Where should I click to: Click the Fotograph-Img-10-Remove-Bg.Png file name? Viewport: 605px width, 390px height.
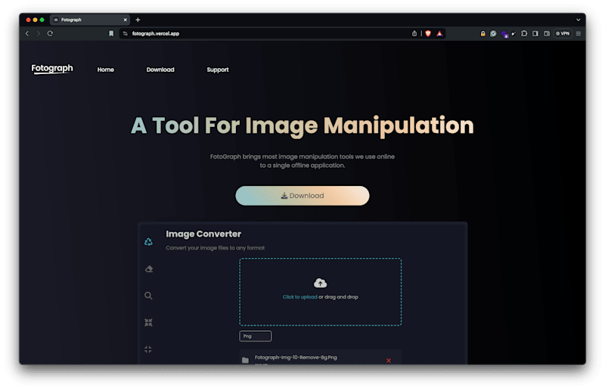pos(296,357)
